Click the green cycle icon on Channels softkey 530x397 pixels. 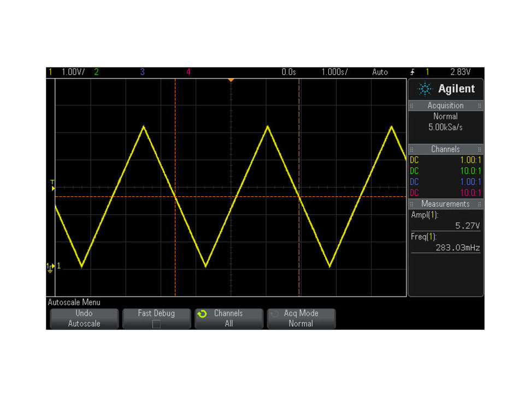point(202,313)
